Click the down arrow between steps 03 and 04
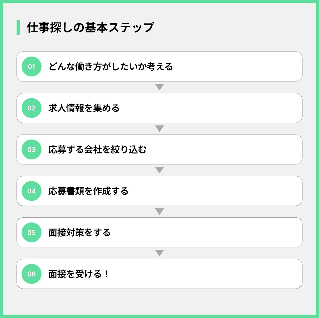 159,170
